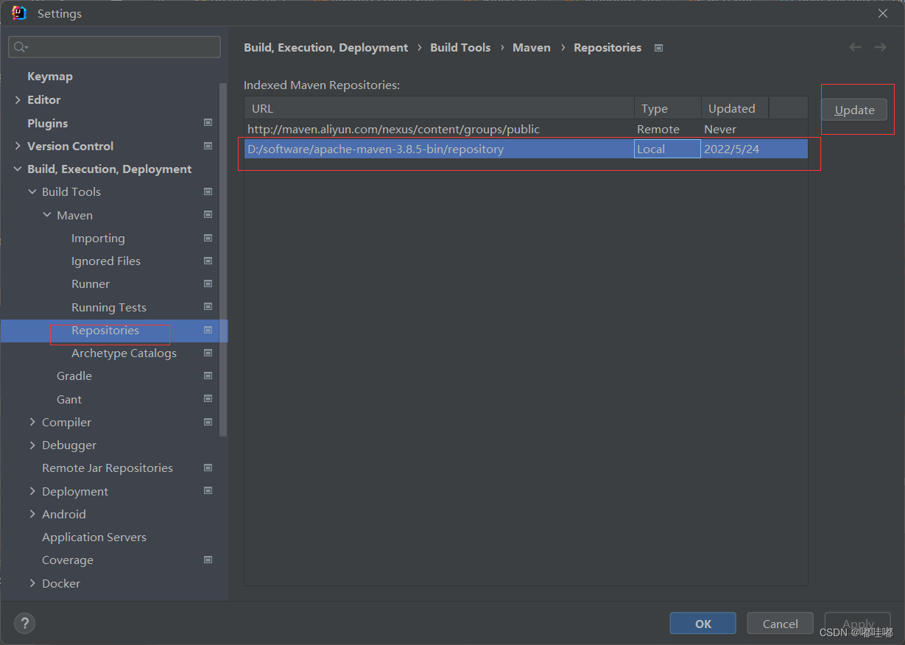This screenshot has width=905, height=645.
Task: Click the project-level icon beside Importing
Action: (208, 238)
